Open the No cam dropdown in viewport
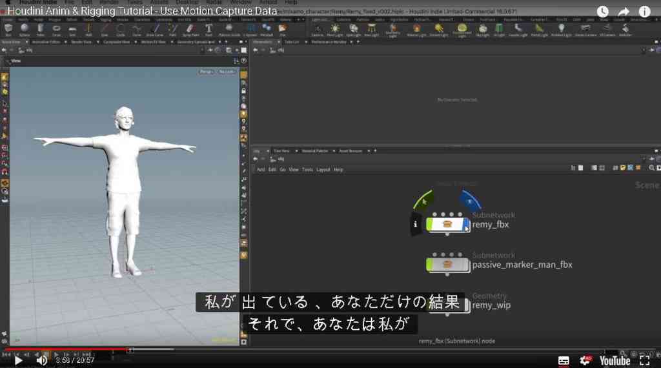 (x=227, y=72)
